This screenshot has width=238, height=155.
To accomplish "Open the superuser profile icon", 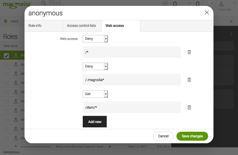I will pyautogui.click(x=221, y=4).
